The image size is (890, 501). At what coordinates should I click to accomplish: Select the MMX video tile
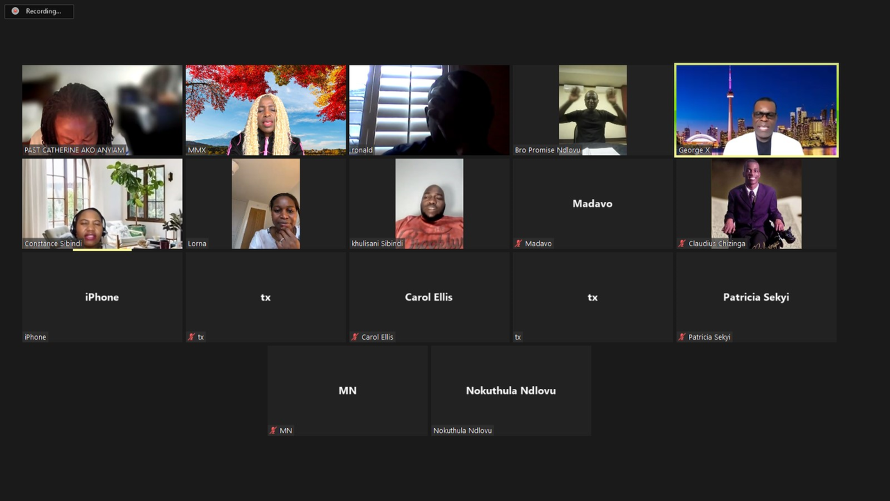pos(266,110)
